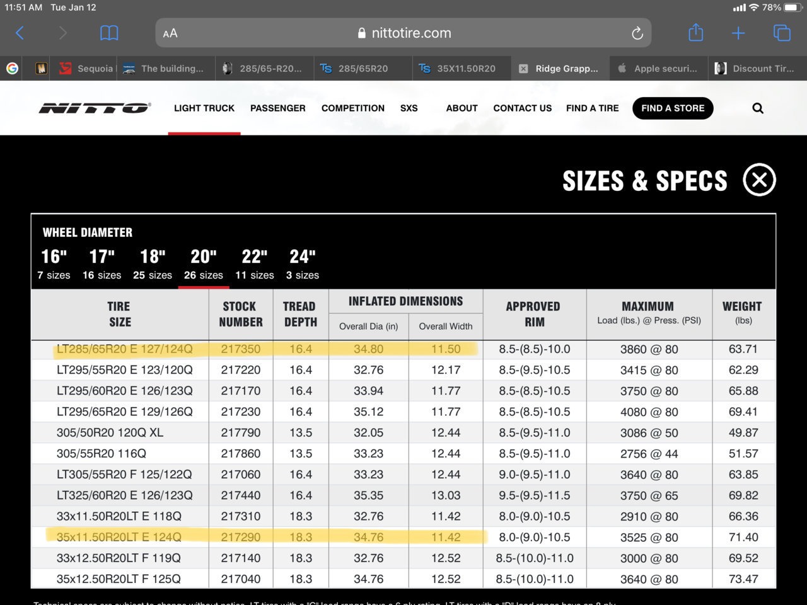Screen dimensions: 807x605
Task: Add a new tab with the plus icon
Action: [738, 33]
